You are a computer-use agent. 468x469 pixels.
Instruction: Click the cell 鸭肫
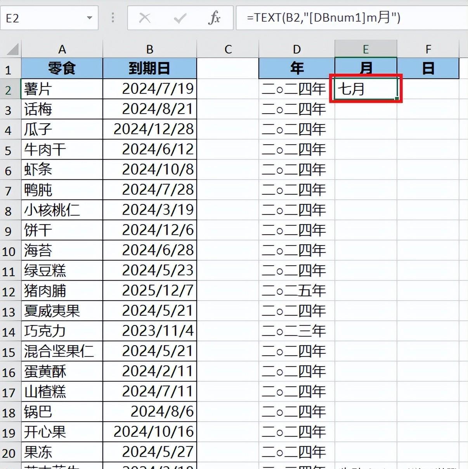(x=62, y=190)
